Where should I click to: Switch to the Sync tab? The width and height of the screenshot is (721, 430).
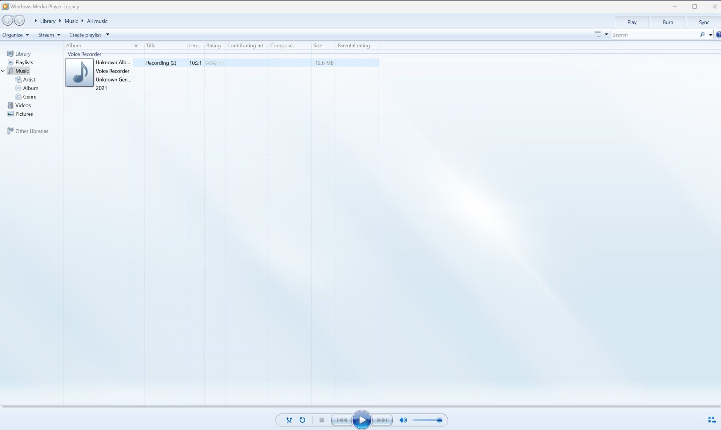(704, 22)
